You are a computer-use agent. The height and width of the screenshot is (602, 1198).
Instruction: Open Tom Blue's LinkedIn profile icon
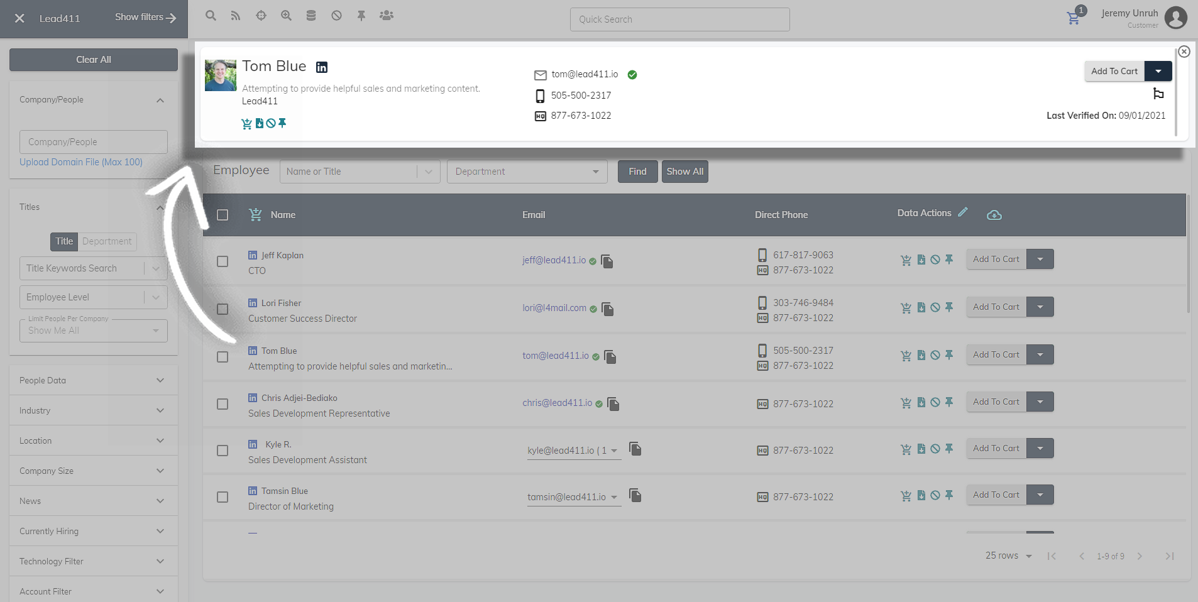322,67
